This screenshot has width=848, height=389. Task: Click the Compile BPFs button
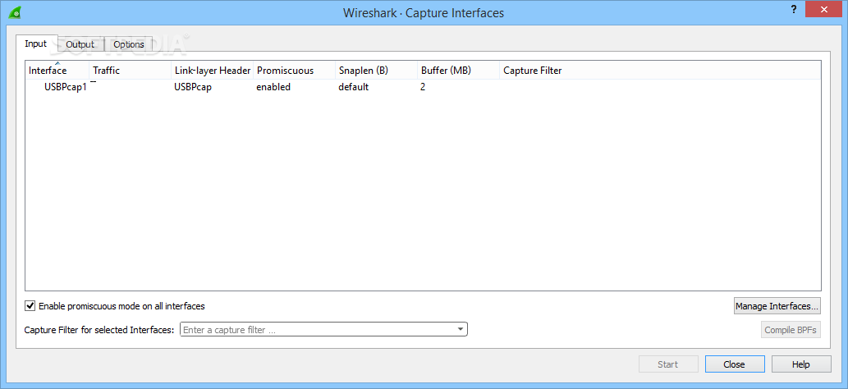[x=791, y=329]
